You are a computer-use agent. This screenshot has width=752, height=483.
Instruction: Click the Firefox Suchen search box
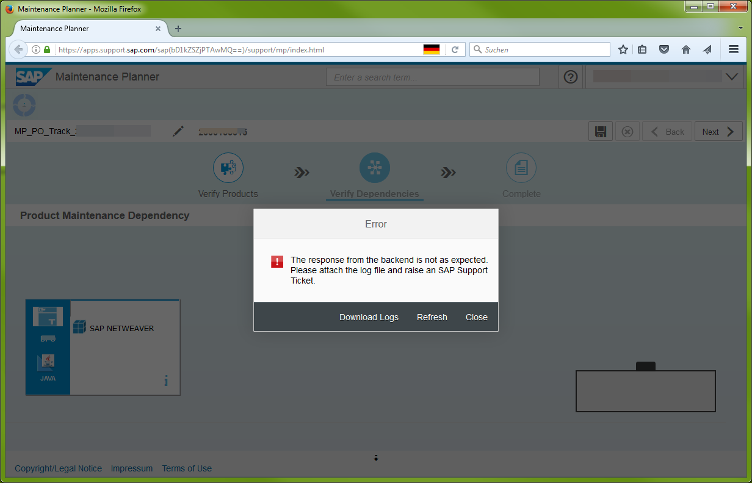[x=540, y=49]
